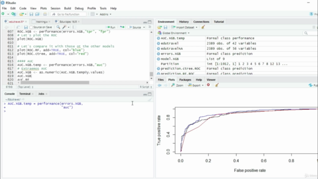This screenshot has width=318, height=179.
Task: Click the Show in new window icon
Action: (x=18, y=27)
